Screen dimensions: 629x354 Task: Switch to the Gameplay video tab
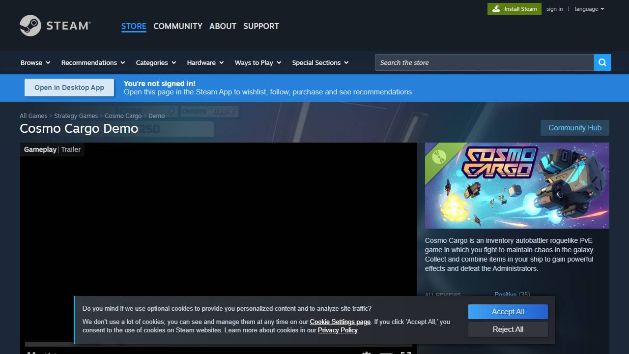tap(40, 149)
